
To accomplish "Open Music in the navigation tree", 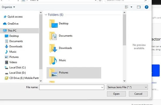I will (x=13, y=52).
